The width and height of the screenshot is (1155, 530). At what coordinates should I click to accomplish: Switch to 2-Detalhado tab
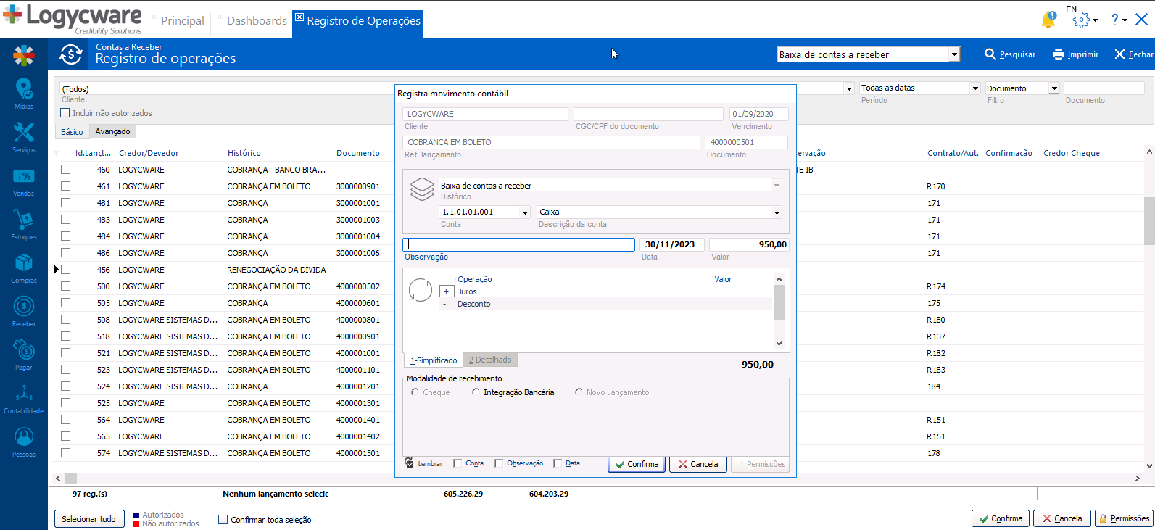coord(490,360)
